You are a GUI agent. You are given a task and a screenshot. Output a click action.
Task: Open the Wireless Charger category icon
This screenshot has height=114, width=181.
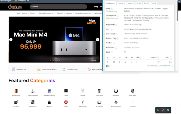tap(116, 102)
